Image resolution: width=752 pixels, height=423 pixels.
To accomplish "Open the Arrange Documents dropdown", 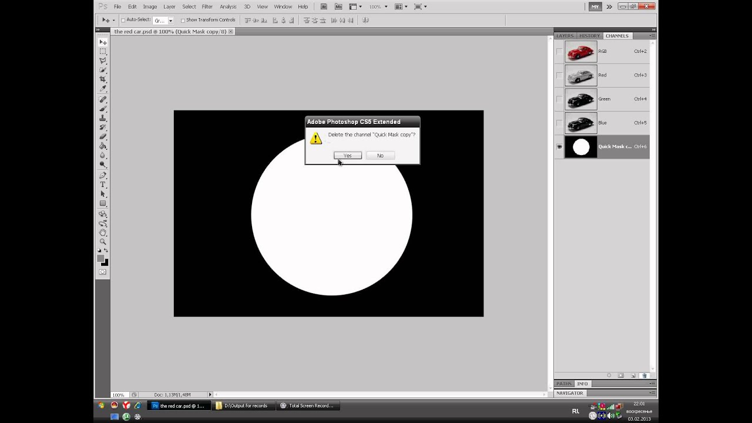I will coord(401,6).
